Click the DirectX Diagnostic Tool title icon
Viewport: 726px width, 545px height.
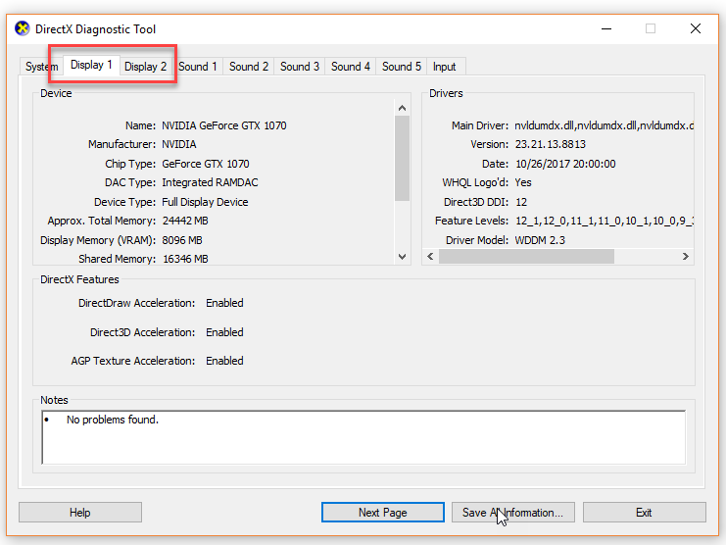[22, 28]
